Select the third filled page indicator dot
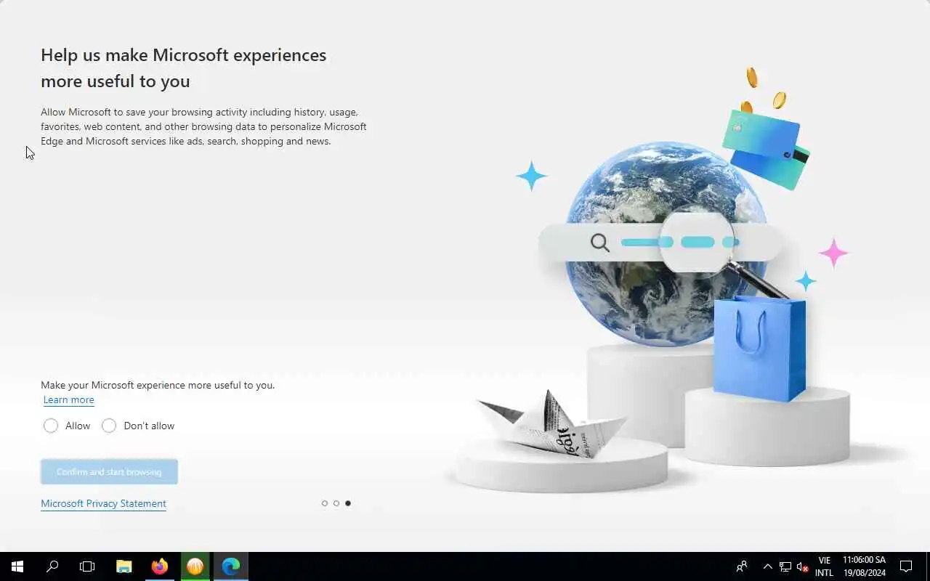Viewport: 930px width, 581px height. [348, 503]
